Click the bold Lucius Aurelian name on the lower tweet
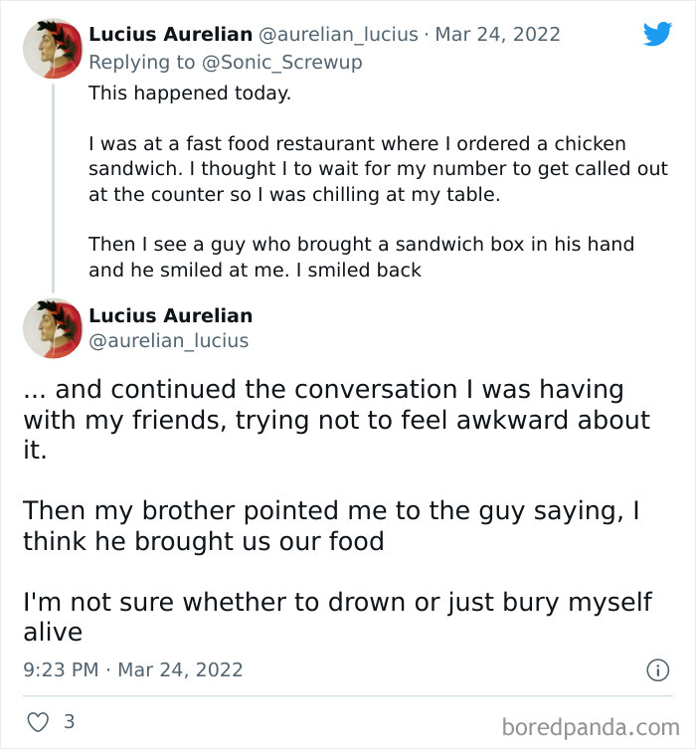The image size is (696, 749). tap(170, 315)
